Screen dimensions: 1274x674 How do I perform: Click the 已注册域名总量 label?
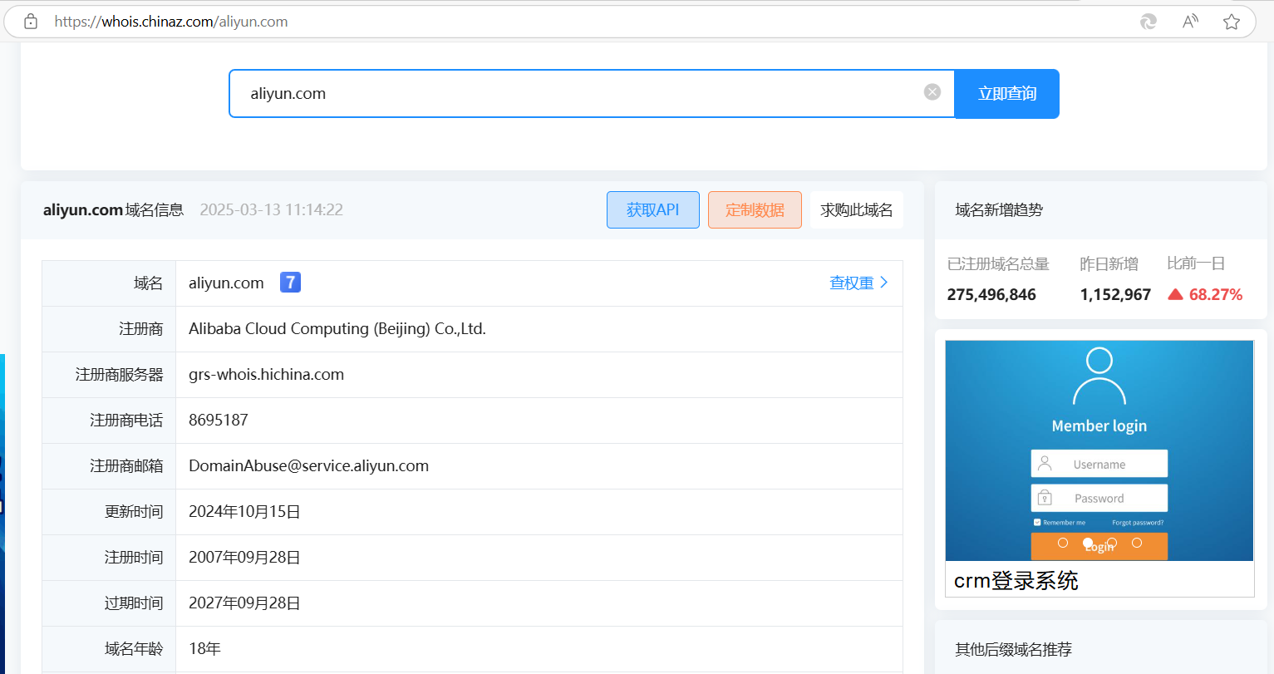click(998, 263)
